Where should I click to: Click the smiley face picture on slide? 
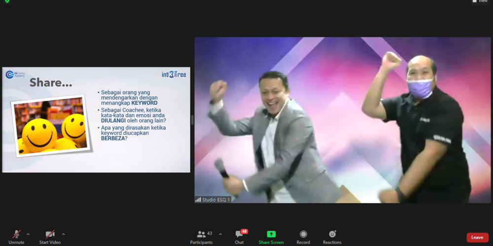pyautogui.click(x=49, y=125)
